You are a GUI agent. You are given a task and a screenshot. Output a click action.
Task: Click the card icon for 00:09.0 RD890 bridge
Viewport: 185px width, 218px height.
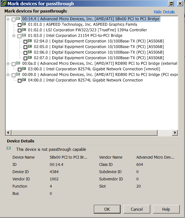tap(18, 74)
